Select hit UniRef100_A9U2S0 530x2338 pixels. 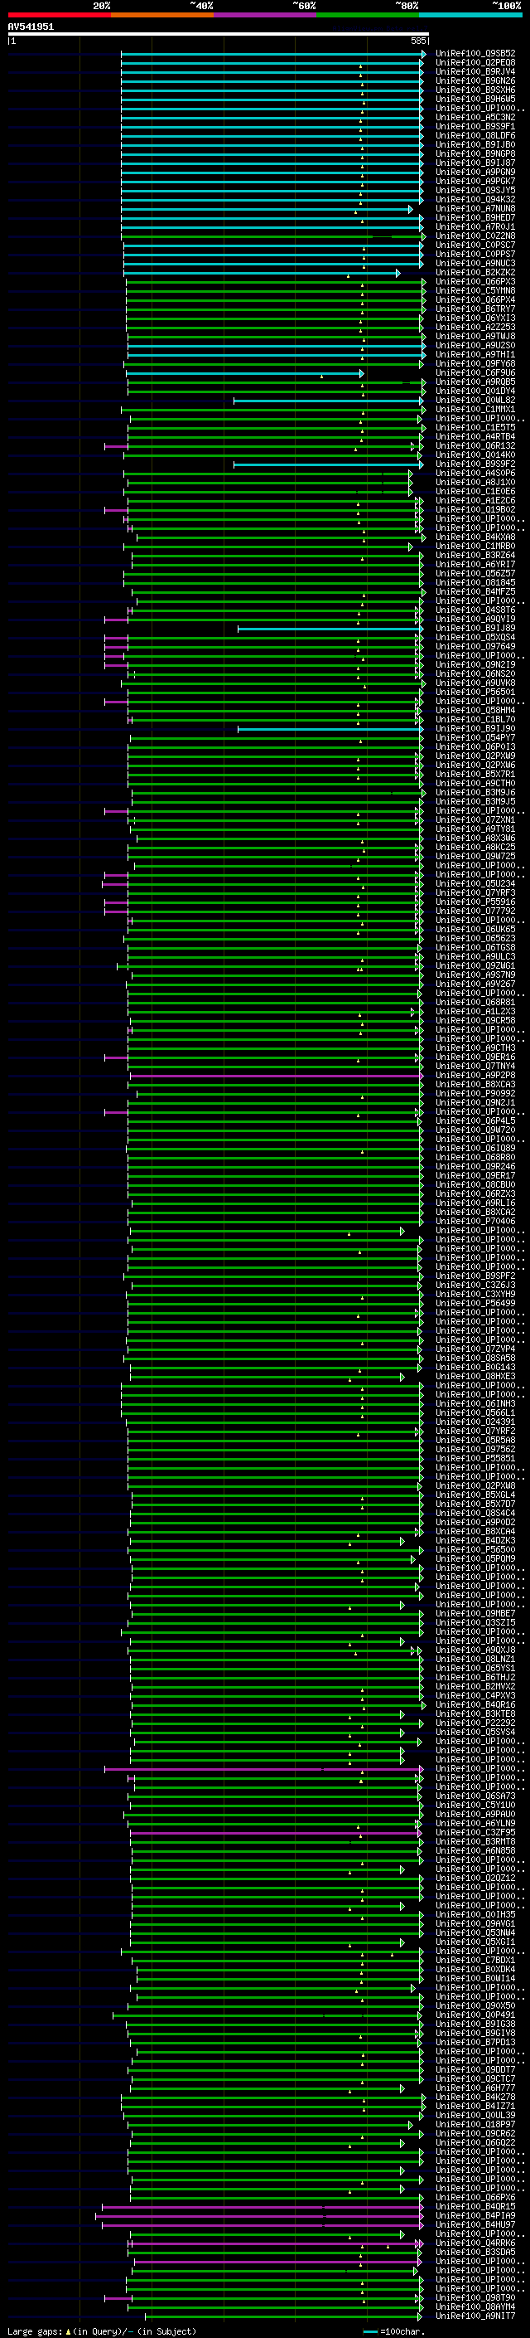475,345
